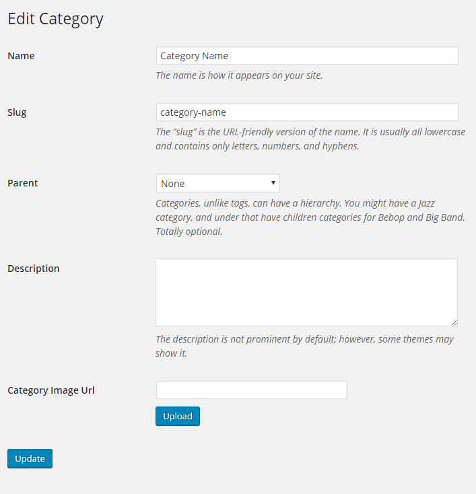Click the 'Category Name' text in Name field
Image resolution: width=476 pixels, height=494 pixels.
195,56
